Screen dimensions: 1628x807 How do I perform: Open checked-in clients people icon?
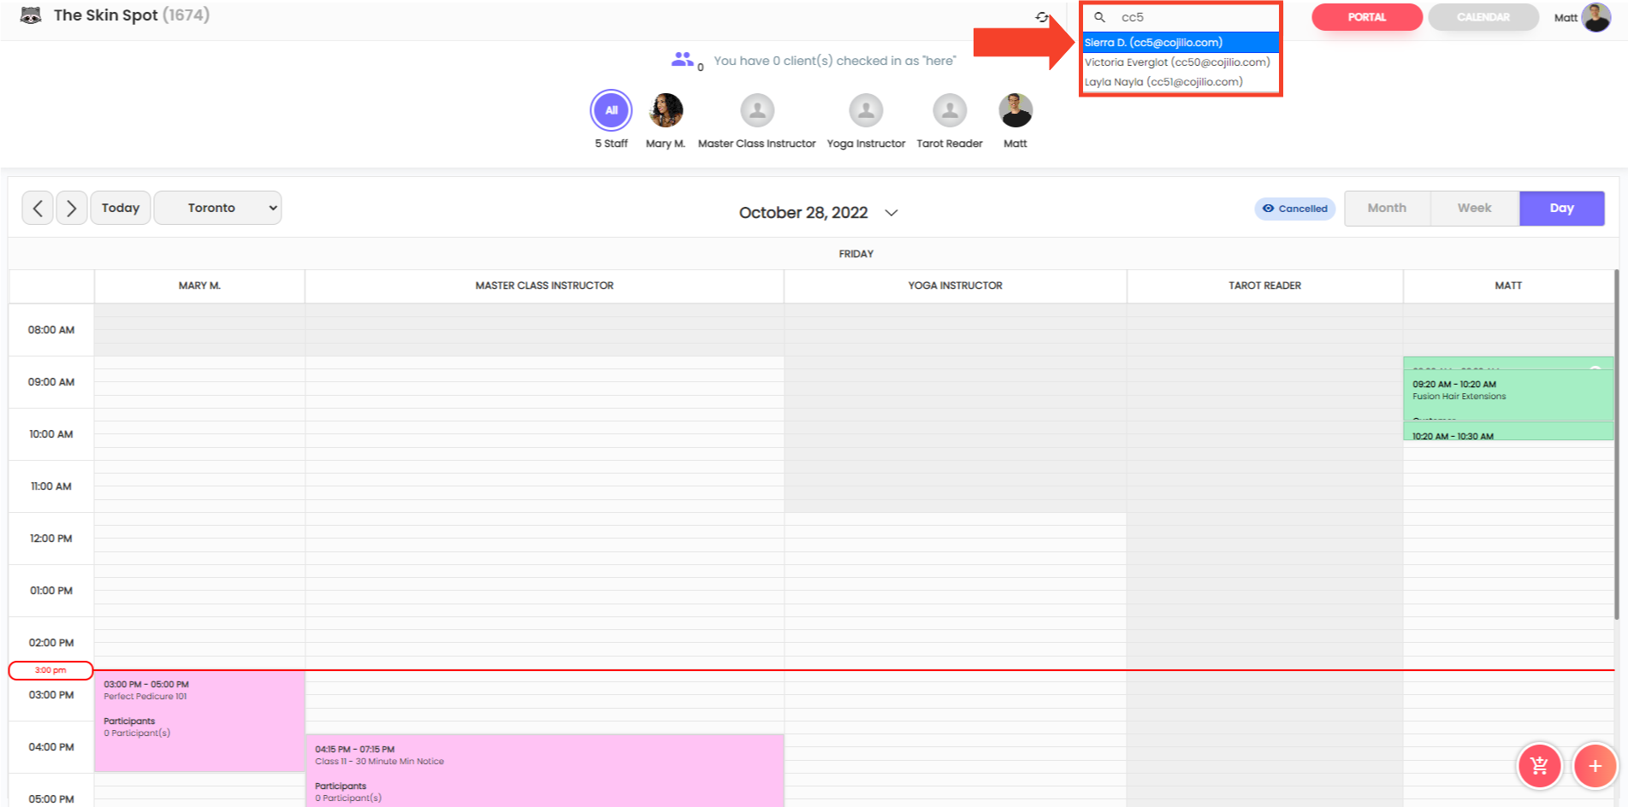(x=683, y=60)
